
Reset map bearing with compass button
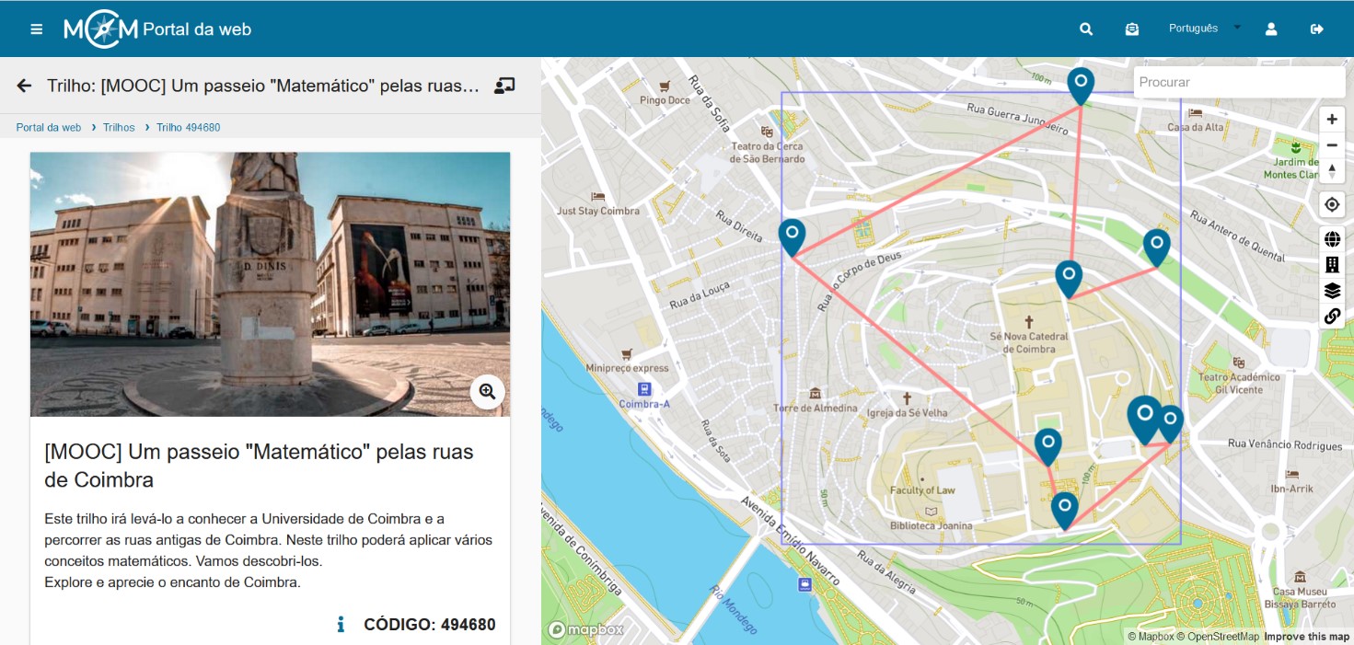1332,171
